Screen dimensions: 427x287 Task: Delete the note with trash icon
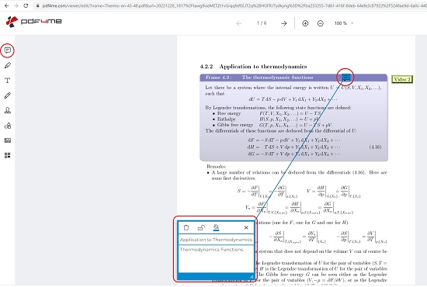click(x=186, y=228)
